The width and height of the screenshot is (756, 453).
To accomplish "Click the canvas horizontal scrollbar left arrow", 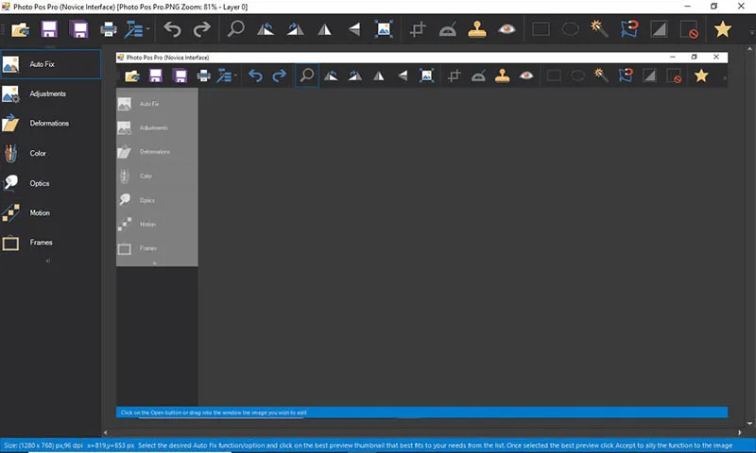I will (x=106, y=433).
